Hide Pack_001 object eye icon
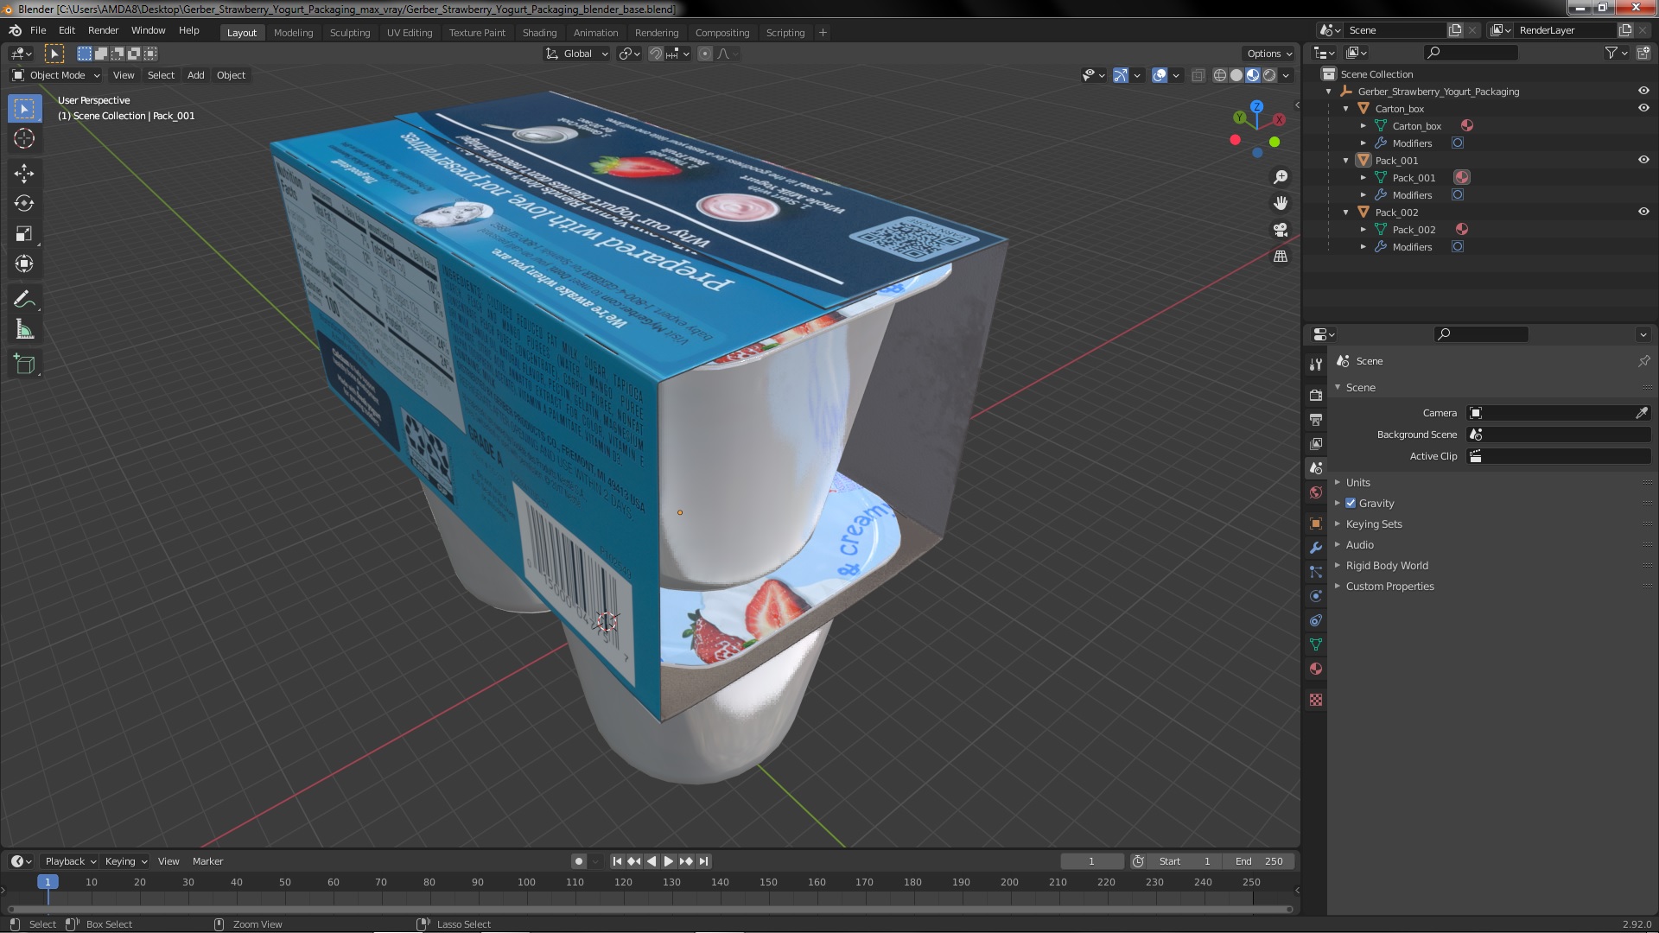The image size is (1659, 933). (x=1643, y=160)
